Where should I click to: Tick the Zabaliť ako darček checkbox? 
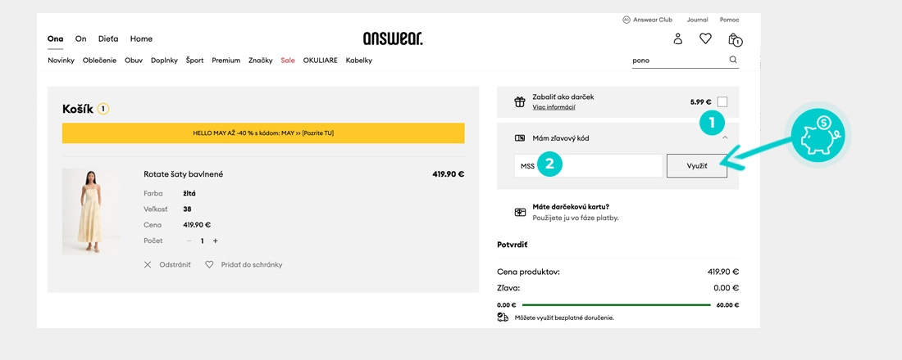click(x=722, y=102)
